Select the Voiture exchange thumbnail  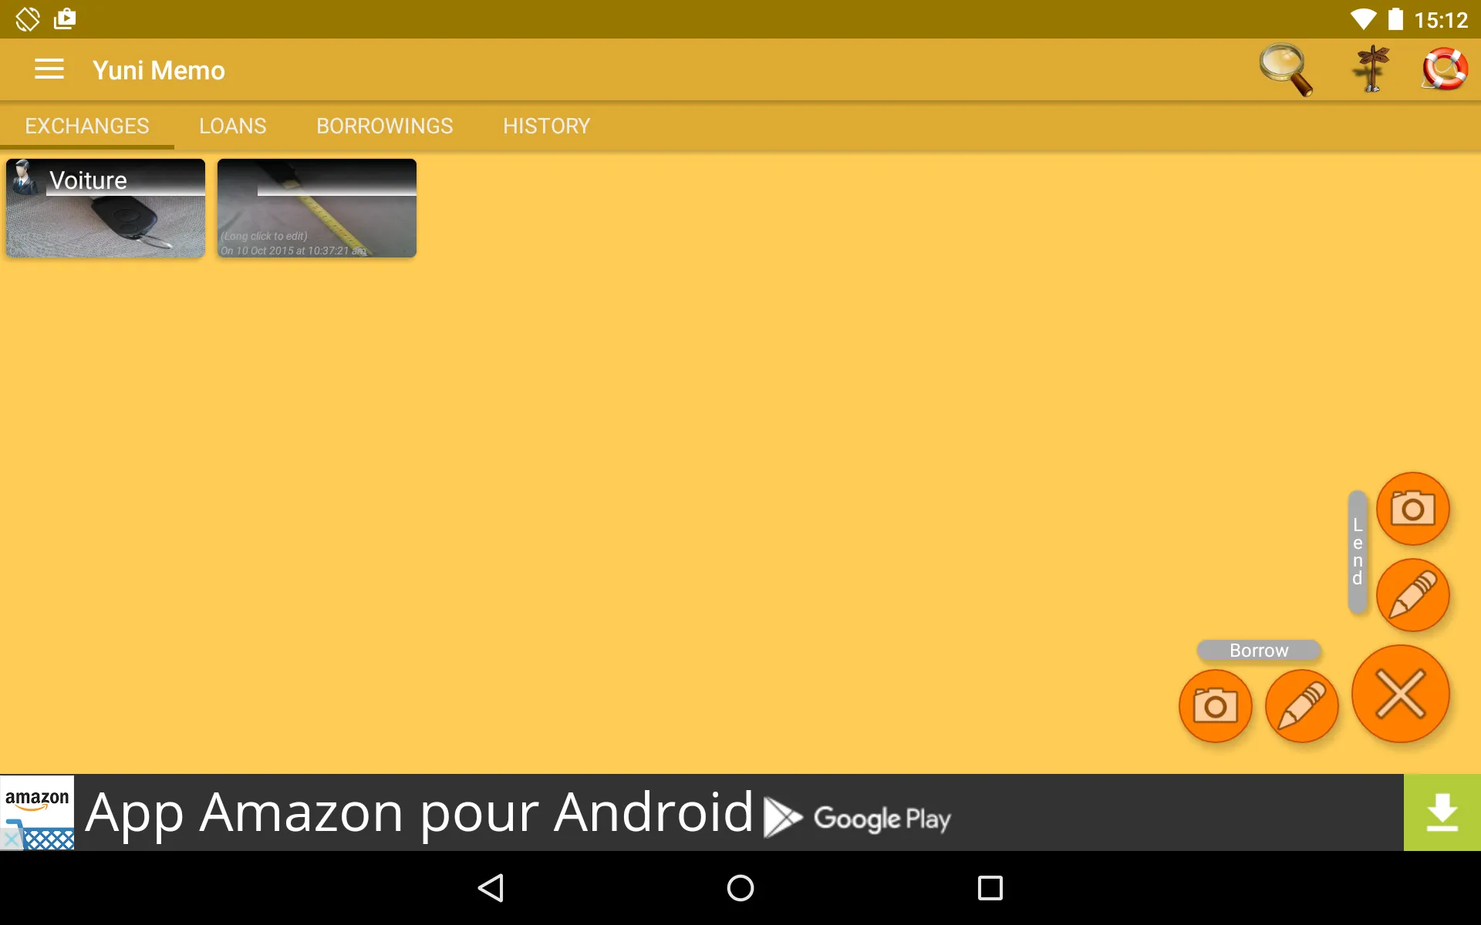click(x=106, y=207)
